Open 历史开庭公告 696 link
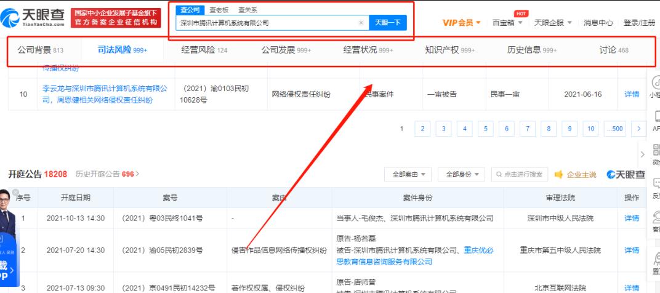This screenshot has height=293, width=660. click(107, 174)
